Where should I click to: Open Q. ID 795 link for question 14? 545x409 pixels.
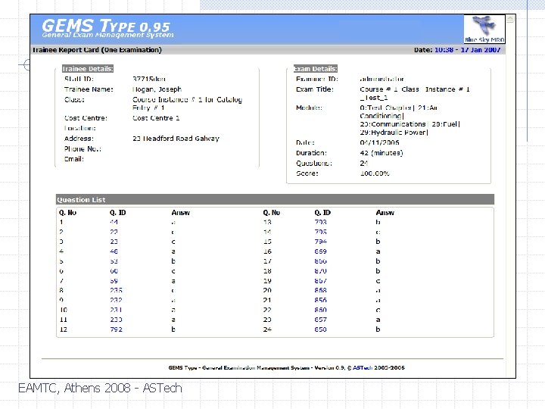(320, 232)
